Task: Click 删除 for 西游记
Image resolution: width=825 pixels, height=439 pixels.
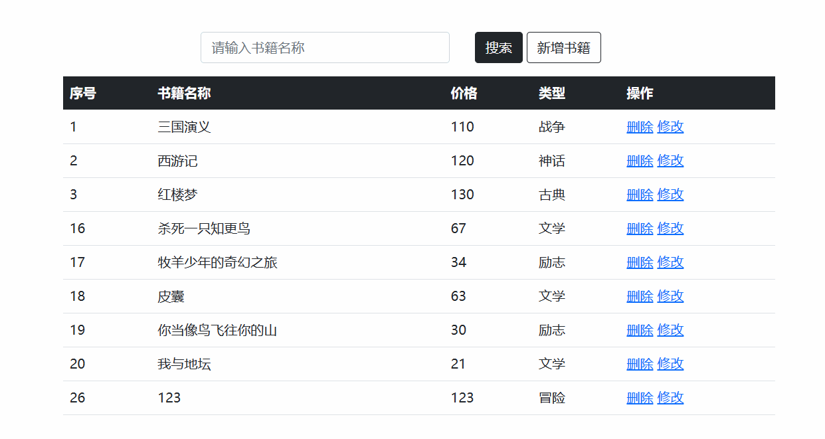Action: point(640,161)
